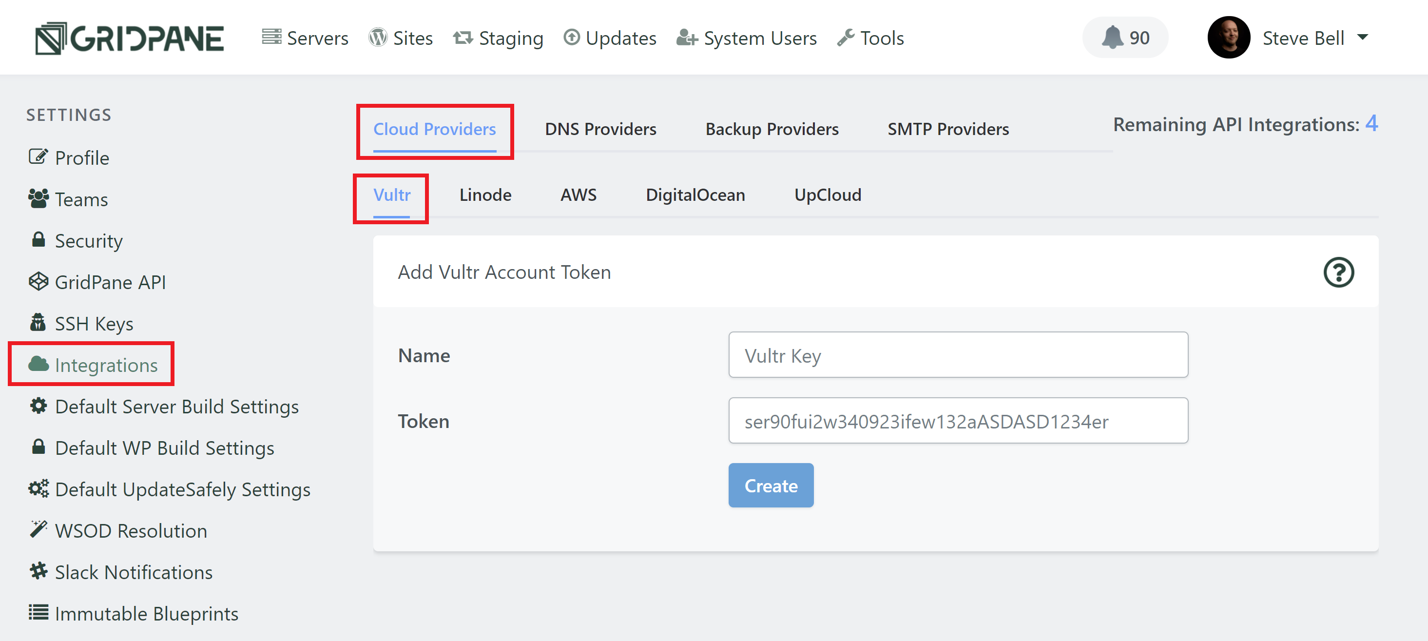Image resolution: width=1428 pixels, height=641 pixels.
Task: Click the Create button
Action: (771, 485)
